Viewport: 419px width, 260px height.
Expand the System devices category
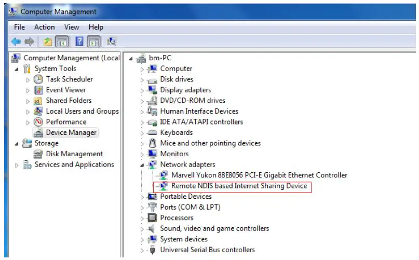pyautogui.click(x=142, y=240)
